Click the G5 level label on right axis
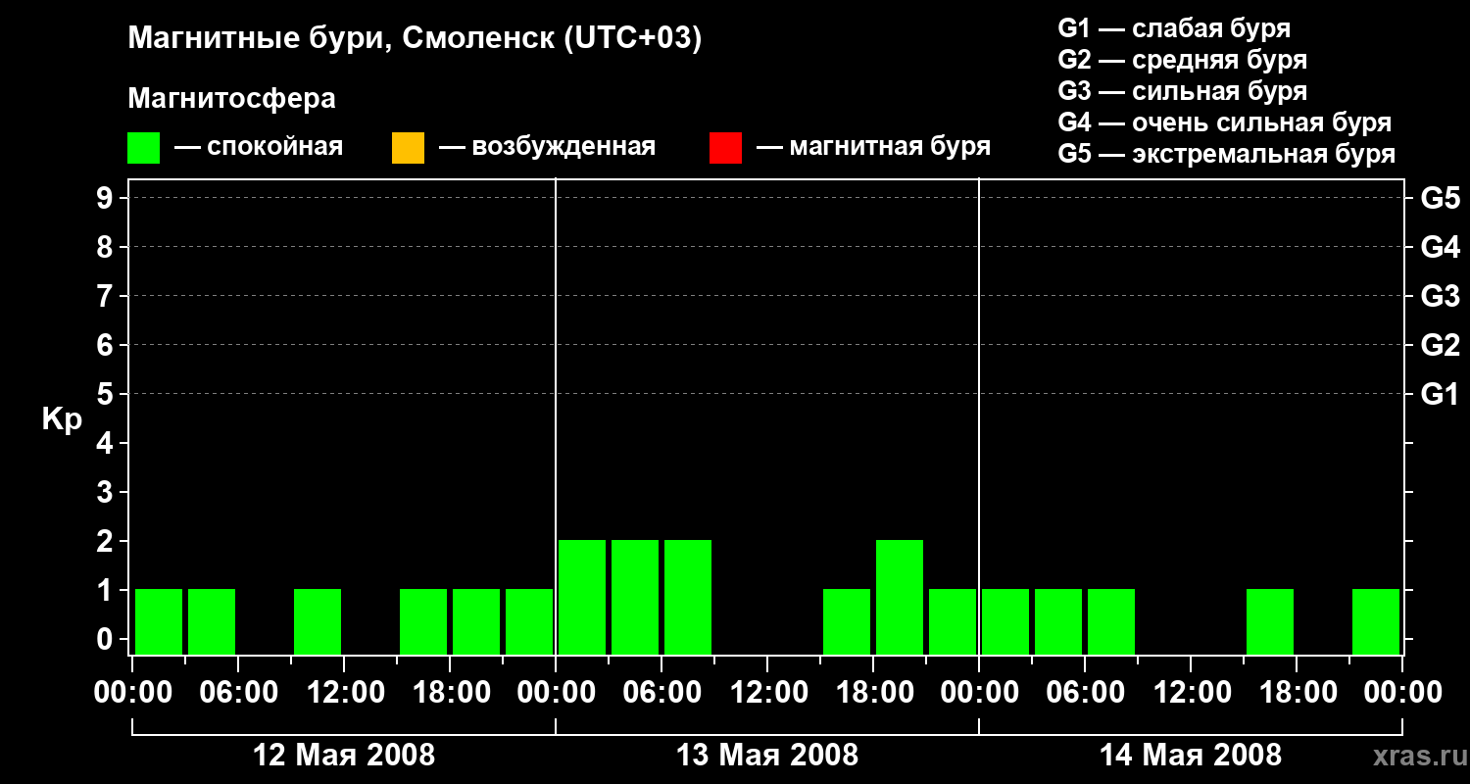Viewport: 1470px width, 784px height. [x=1440, y=198]
